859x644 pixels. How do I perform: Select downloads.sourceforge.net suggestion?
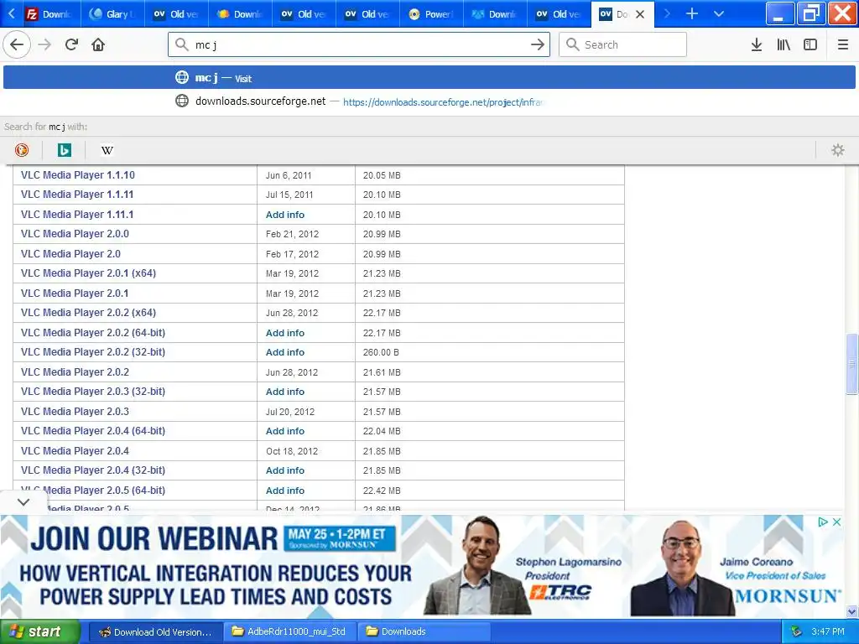click(x=429, y=101)
